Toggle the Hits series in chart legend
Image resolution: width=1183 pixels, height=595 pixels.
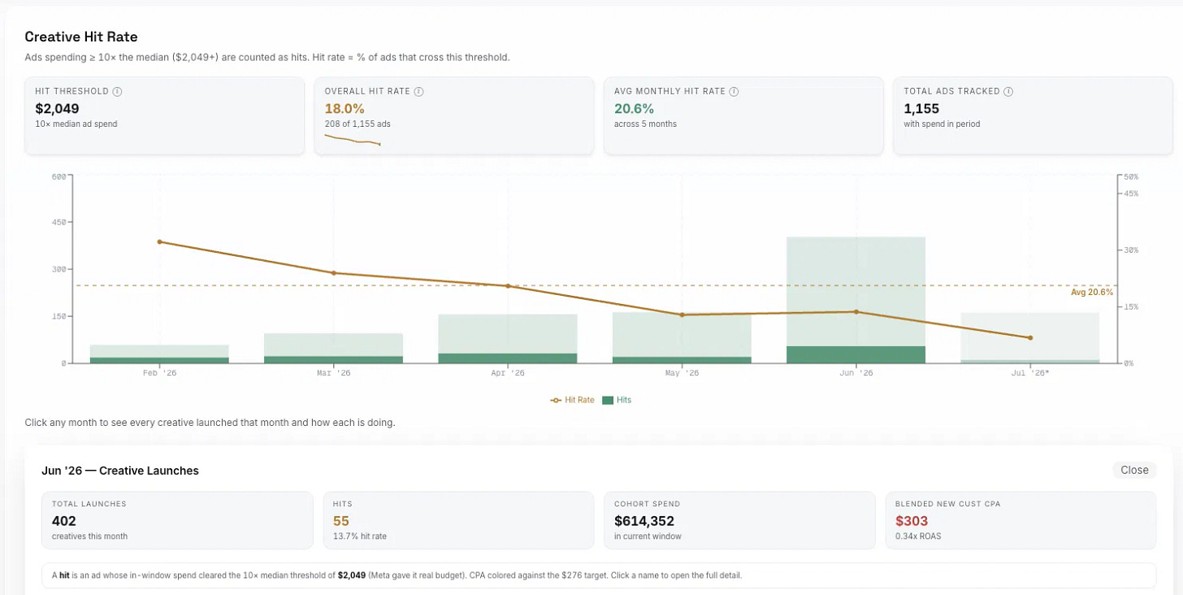(617, 400)
